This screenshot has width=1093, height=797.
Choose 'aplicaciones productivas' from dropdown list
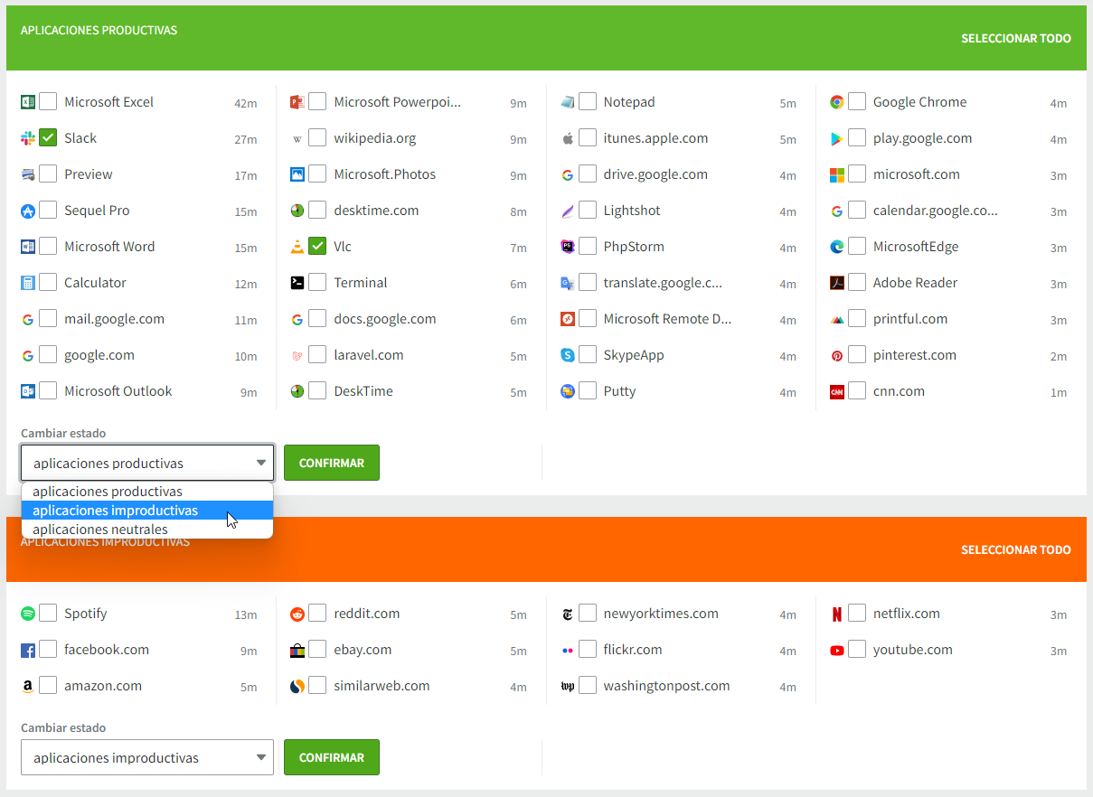coord(147,492)
